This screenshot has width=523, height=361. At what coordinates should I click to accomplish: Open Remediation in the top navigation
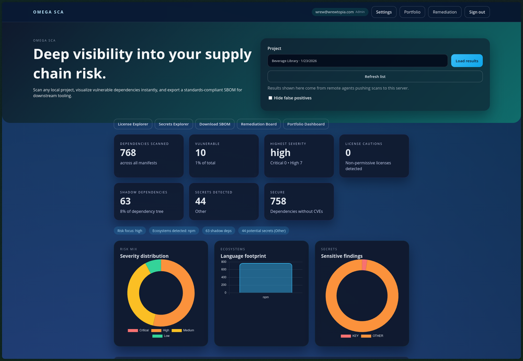point(445,12)
